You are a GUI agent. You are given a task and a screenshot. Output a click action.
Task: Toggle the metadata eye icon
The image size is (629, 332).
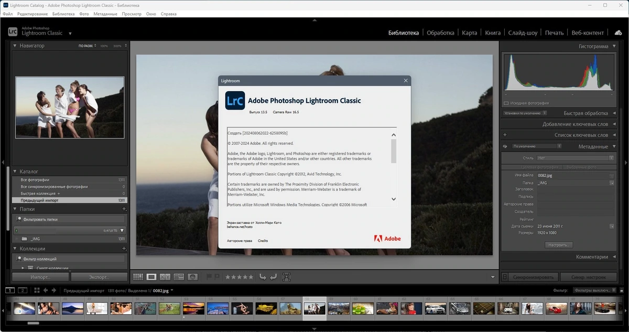pyautogui.click(x=505, y=146)
